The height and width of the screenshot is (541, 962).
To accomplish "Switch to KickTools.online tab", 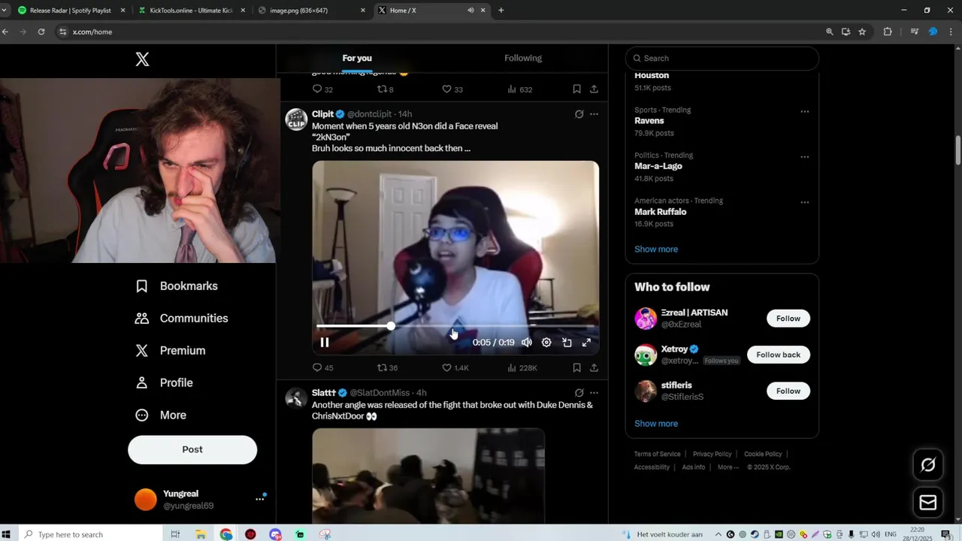I will point(191,11).
